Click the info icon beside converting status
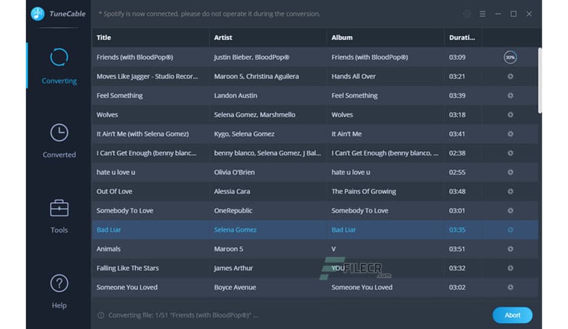Image resolution: width=568 pixels, height=329 pixels. tap(101, 315)
